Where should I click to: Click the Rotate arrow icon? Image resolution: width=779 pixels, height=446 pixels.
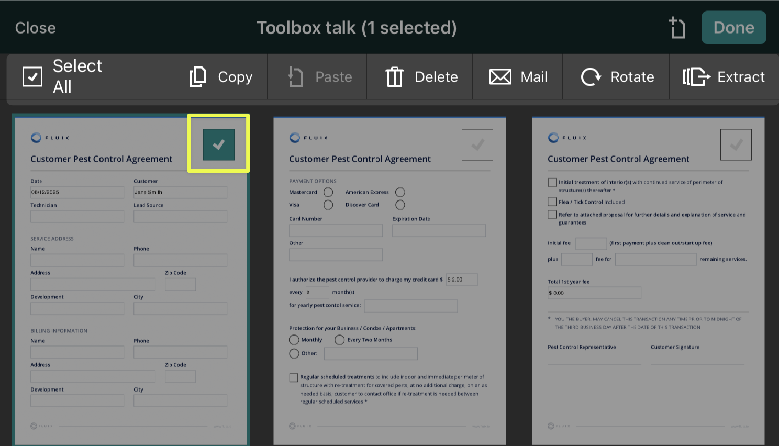tap(591, 77)
